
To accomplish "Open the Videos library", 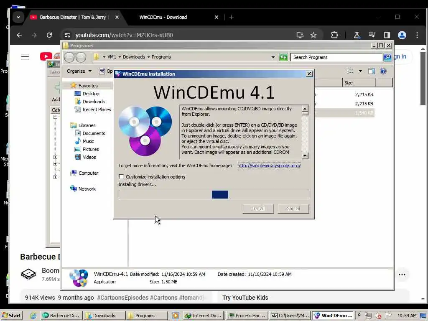I will point(89,157).
